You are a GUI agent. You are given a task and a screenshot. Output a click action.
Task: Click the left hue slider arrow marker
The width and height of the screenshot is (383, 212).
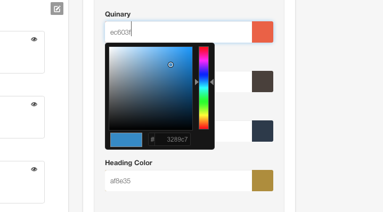pos(197,83)
